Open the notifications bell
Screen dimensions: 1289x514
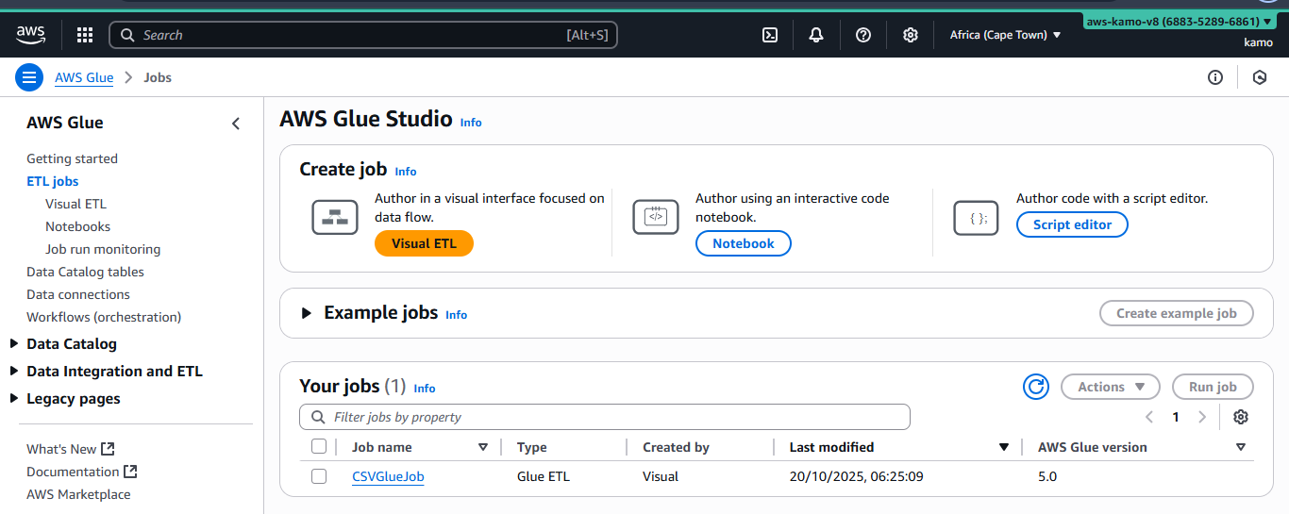pos(816,35)
